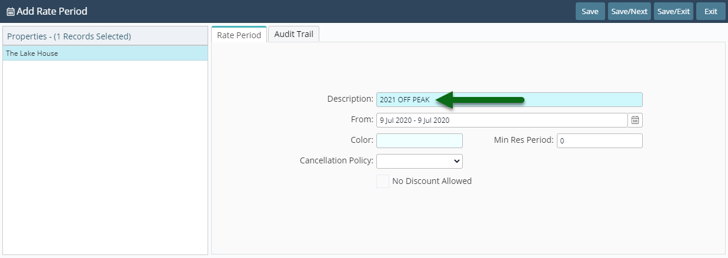Image resolution: width=728 pixels, height=258 pixels.
Task: Click the No Discount Allowed label text
Action: point(432,181)
